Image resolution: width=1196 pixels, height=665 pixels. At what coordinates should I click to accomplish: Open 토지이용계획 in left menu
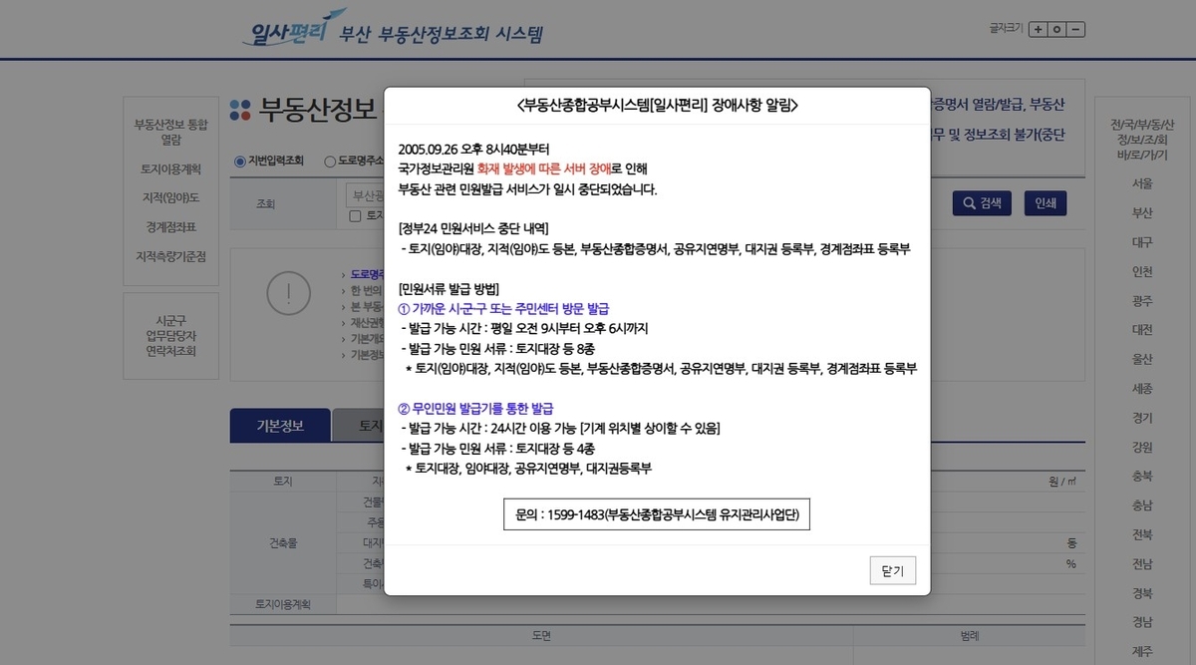(171, 169)
